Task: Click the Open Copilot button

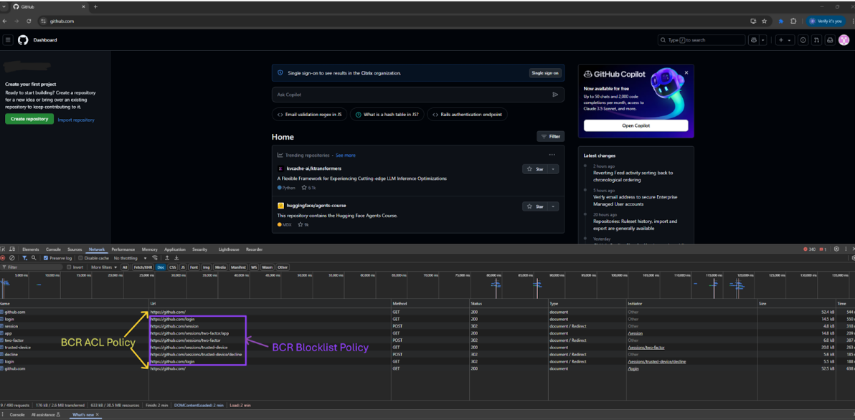Action: [636, 125]
